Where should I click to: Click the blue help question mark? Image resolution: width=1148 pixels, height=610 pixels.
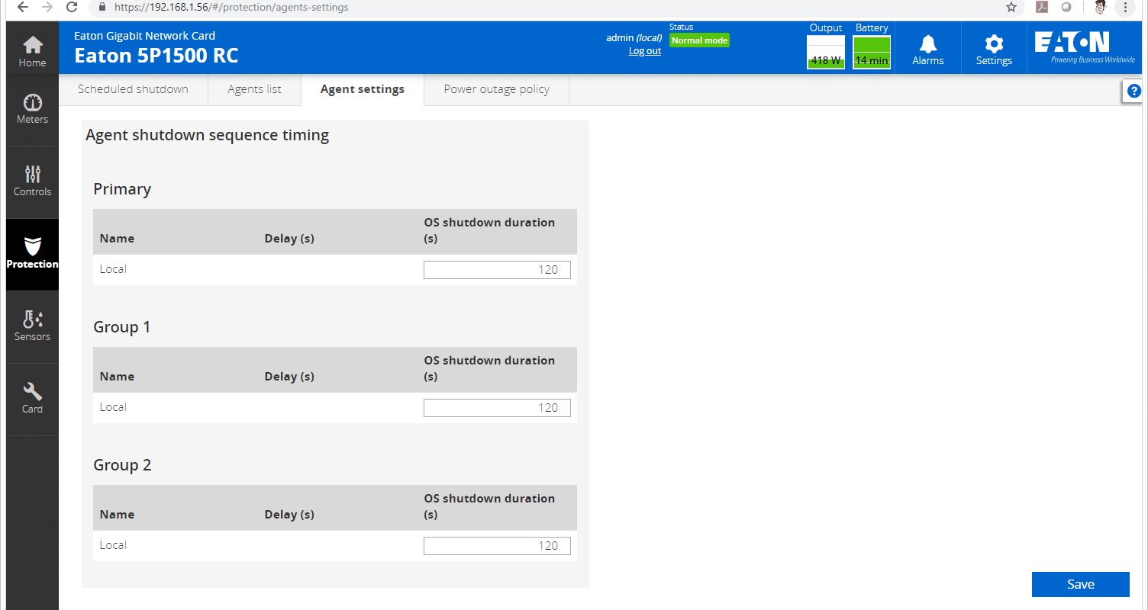click(x=1133, y=91)
